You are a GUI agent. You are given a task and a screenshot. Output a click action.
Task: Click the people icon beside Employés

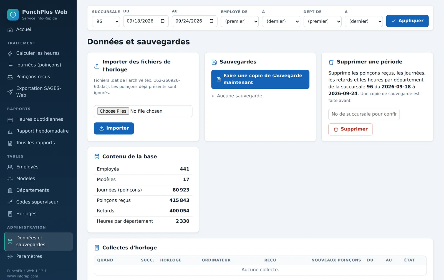click(10, 167)
